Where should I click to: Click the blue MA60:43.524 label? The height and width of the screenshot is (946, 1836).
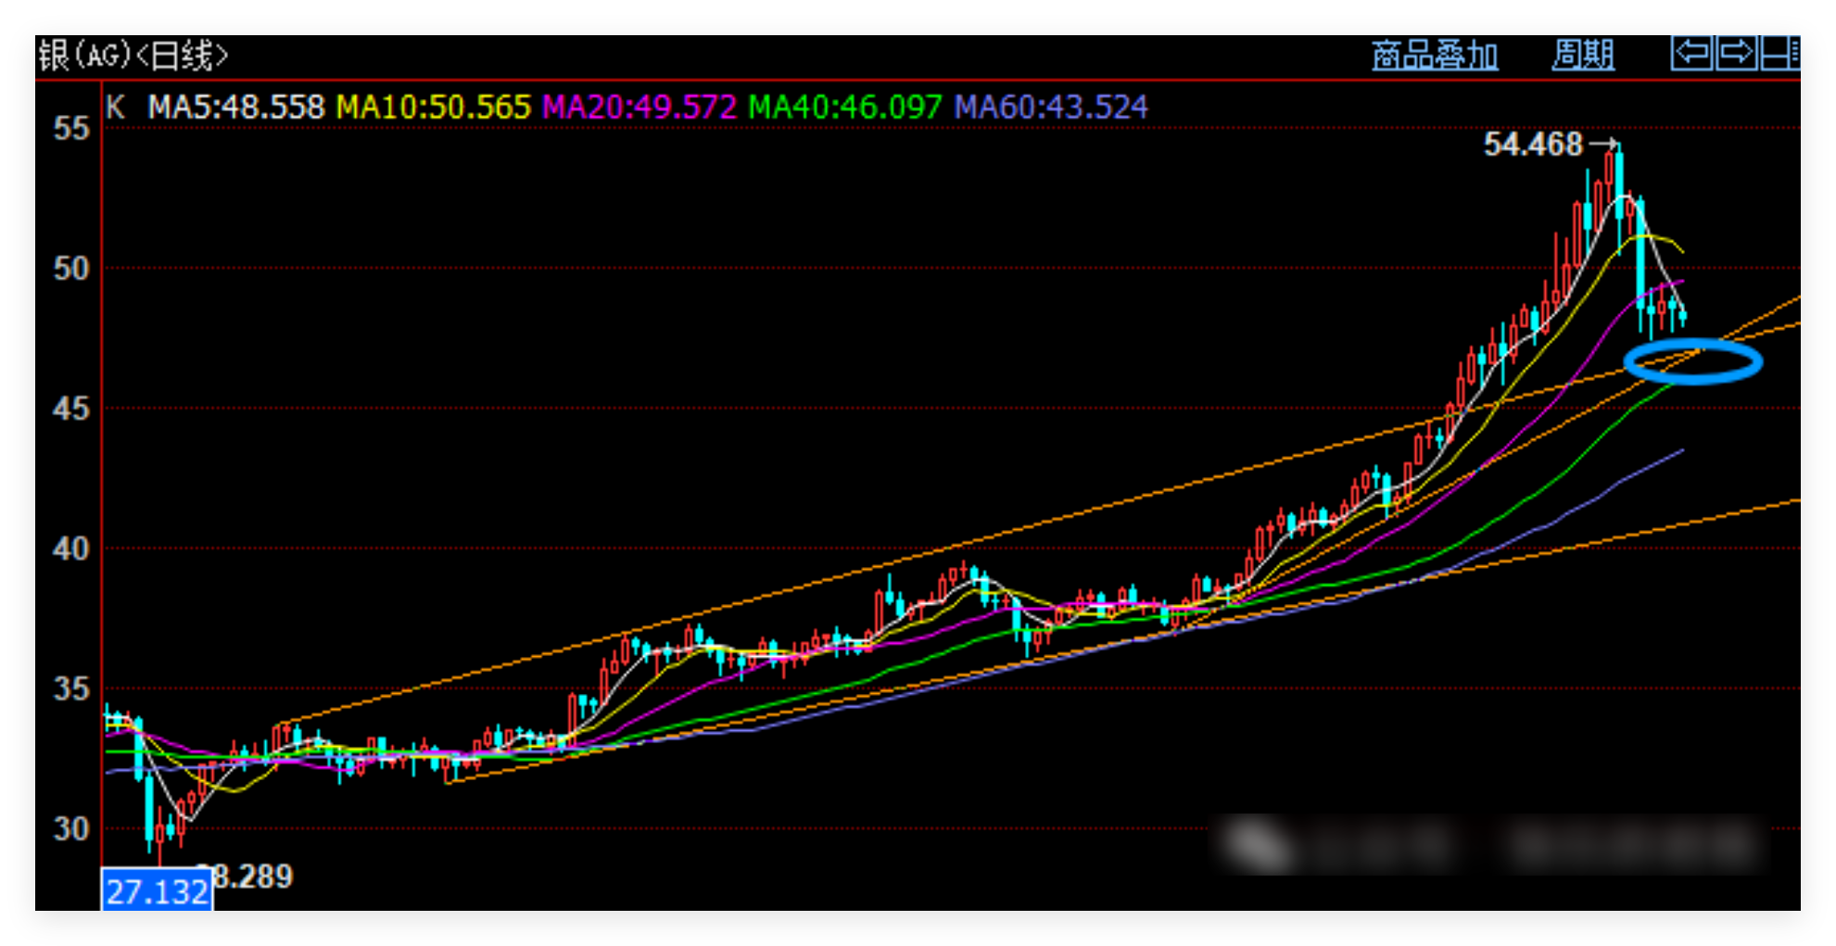[1051, 107]
